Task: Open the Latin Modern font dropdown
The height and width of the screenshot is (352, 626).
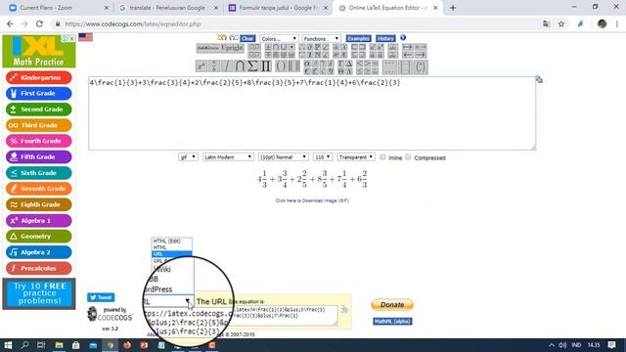Action: (228, 157)
